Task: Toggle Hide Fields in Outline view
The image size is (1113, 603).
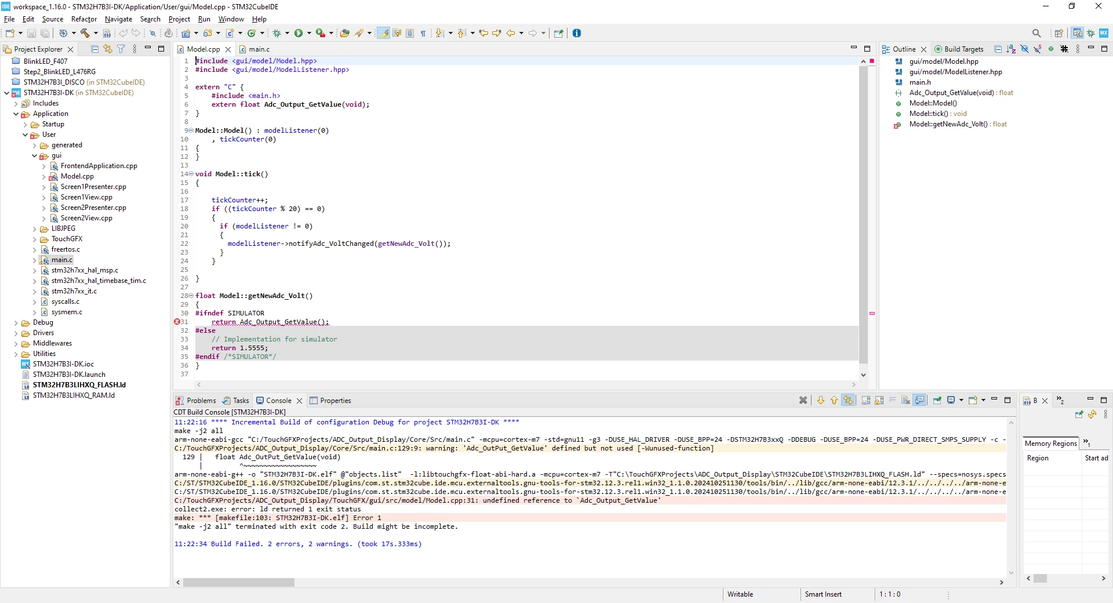Action: (1024, 49)
